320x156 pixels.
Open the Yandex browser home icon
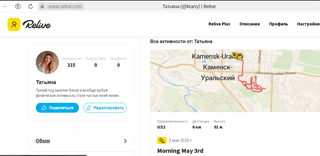click(x=18, y=7)
